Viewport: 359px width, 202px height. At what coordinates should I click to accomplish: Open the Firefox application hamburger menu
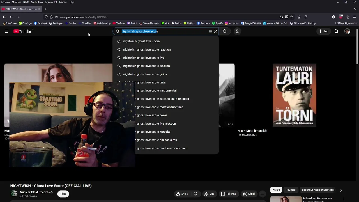[355, 17]
